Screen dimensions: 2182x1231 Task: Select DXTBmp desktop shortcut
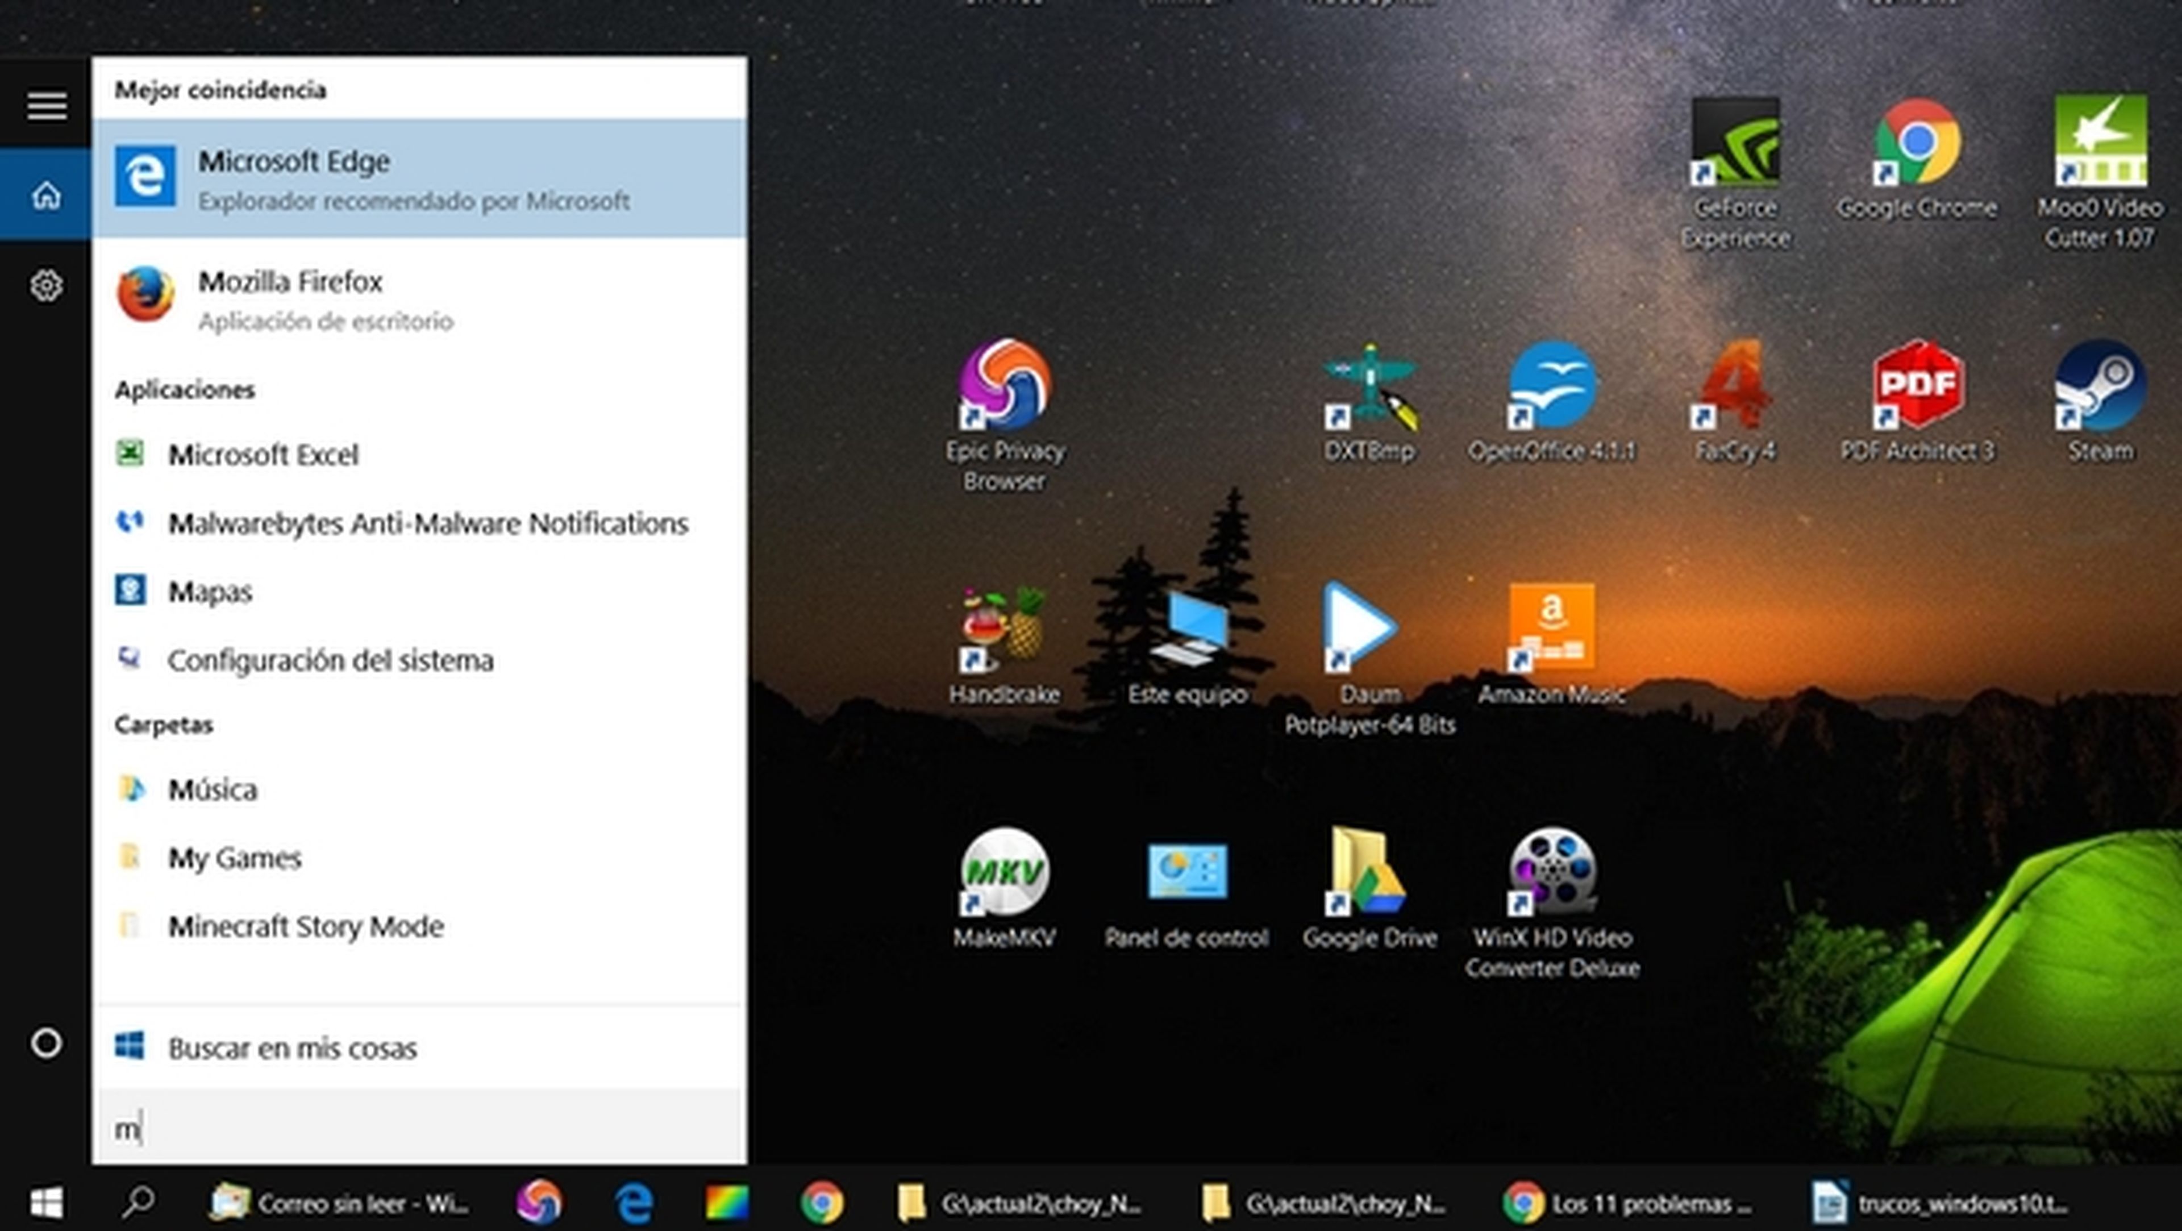pos(1369,402)
